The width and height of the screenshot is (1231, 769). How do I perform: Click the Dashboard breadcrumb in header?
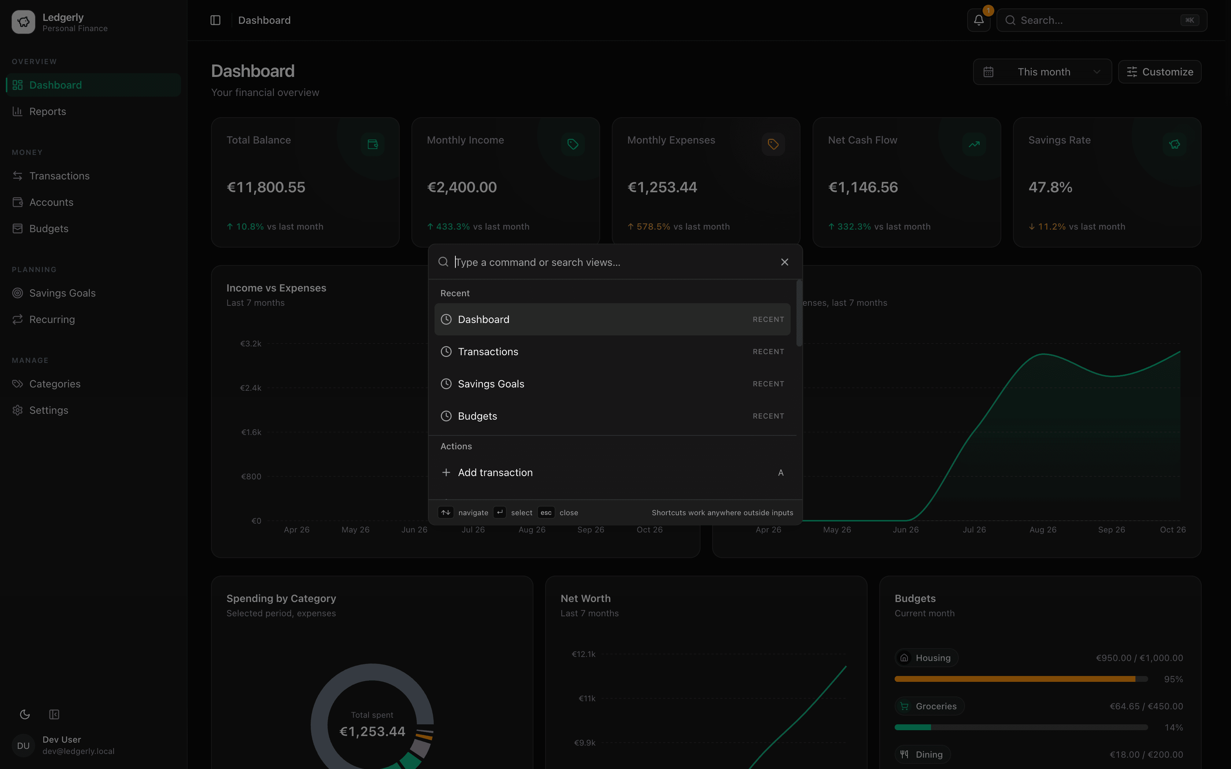265,21
